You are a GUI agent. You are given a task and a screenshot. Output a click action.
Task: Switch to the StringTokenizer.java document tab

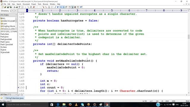(14, 98)
